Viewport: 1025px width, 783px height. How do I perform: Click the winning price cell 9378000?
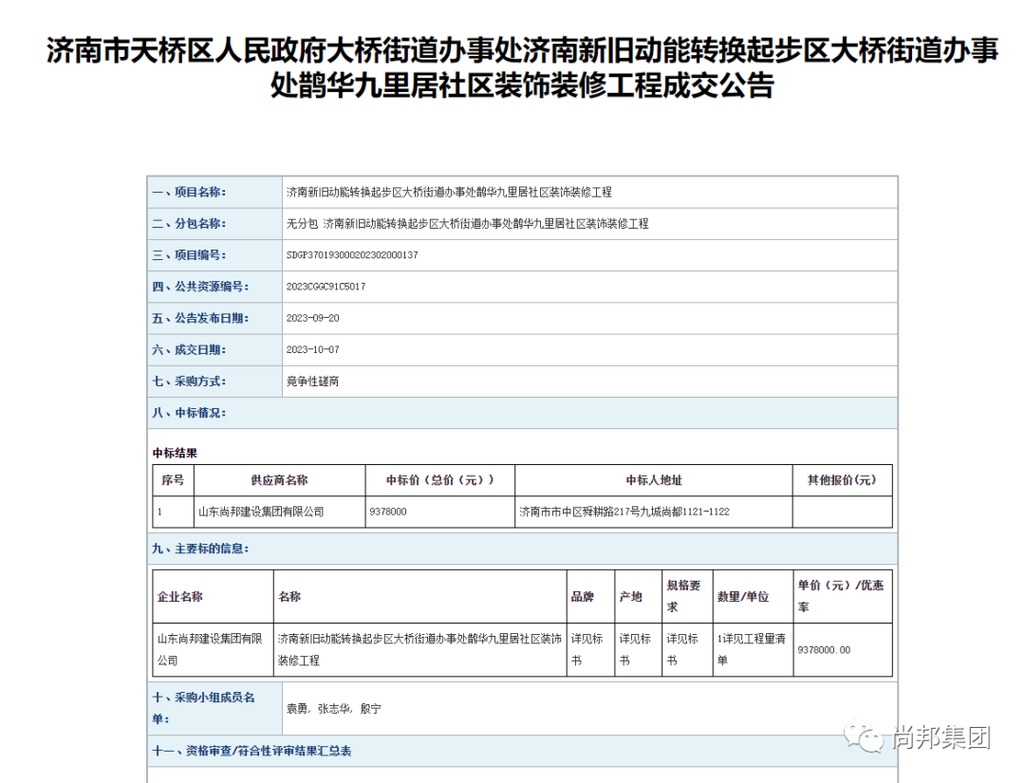pos(440,512)
